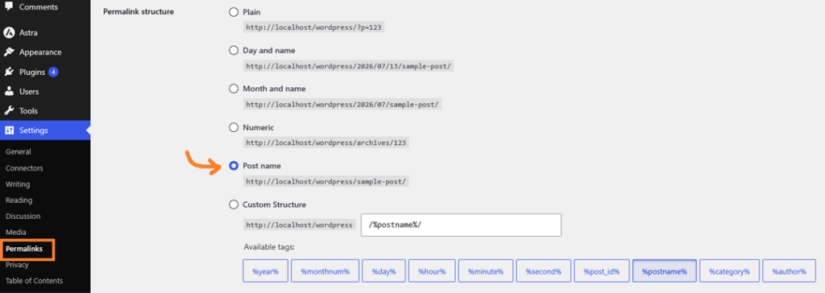Open the Permalinks settings submenu item
825x293 pixels.
click(23, 249)
